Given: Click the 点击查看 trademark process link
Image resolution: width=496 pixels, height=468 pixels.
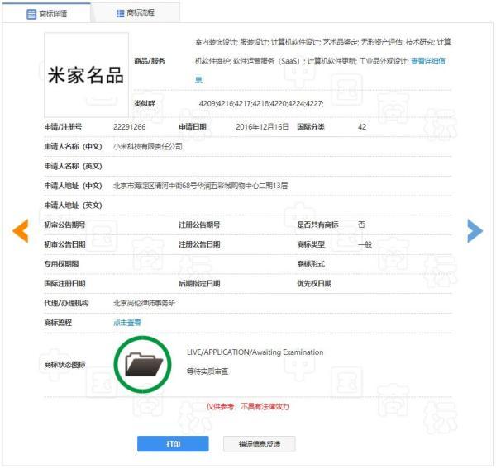Looking at the screenshot, I should pos(127,323).
